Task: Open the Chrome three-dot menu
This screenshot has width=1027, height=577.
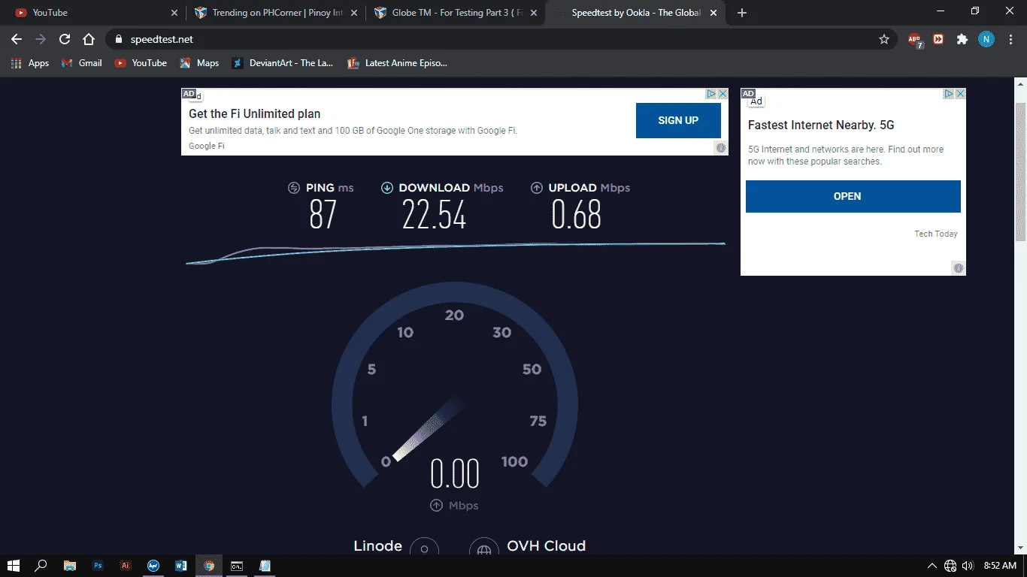Action: tap(1010, 39)
